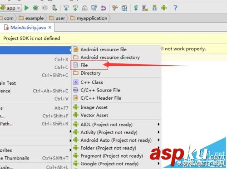Choose the context menu item with Ctrl+X
This screenshot has height=169, width=227.
[35, 59]
